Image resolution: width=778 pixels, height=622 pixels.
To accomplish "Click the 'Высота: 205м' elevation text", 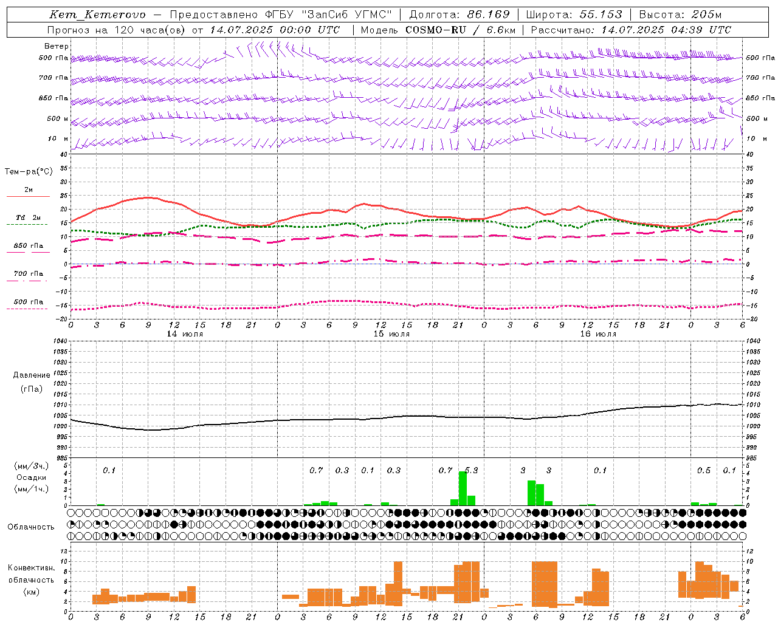I will pos(681,15).
